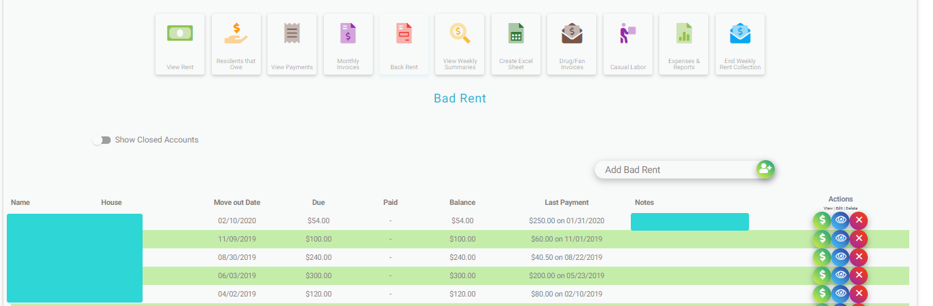Click eye view icon for 04/02/2019 row
Image resolution: width=933 pixels, height=306 pixels.
[x=841, y=294]
